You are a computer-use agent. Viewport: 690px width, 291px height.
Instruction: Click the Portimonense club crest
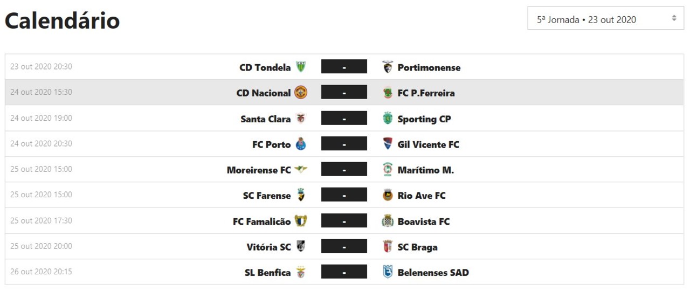(388, 67)
